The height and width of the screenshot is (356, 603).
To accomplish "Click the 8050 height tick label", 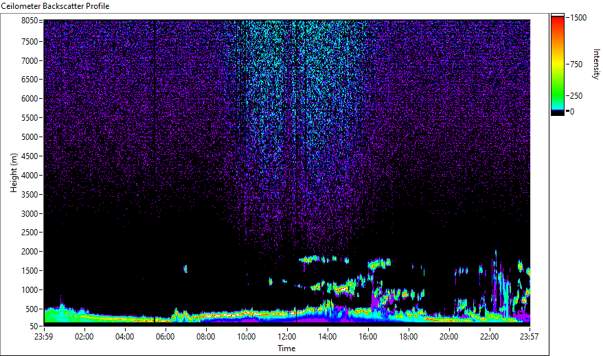I will coord(30,21).
